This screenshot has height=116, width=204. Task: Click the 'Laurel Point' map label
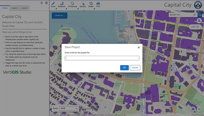[x=66, y=29]
